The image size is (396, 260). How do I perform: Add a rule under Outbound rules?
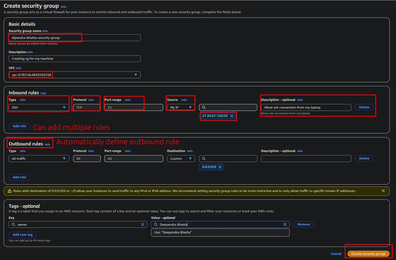click(x=19, y=177)
